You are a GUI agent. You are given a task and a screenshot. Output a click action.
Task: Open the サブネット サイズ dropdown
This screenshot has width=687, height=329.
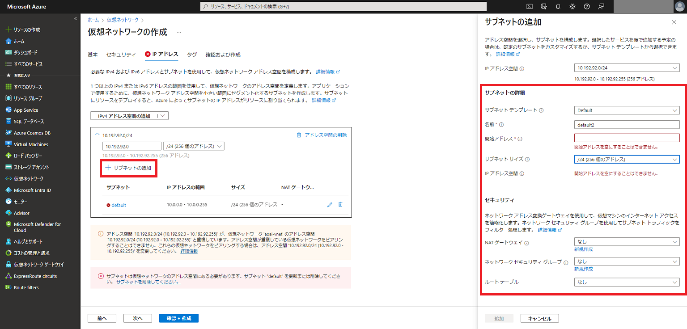(x=626, y=159)
